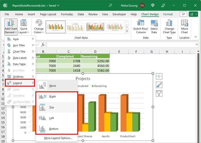Image resolution: width=201 pixels, height=143 pixels.
Task: Click cell containing 2440
Action: [69, 66]
